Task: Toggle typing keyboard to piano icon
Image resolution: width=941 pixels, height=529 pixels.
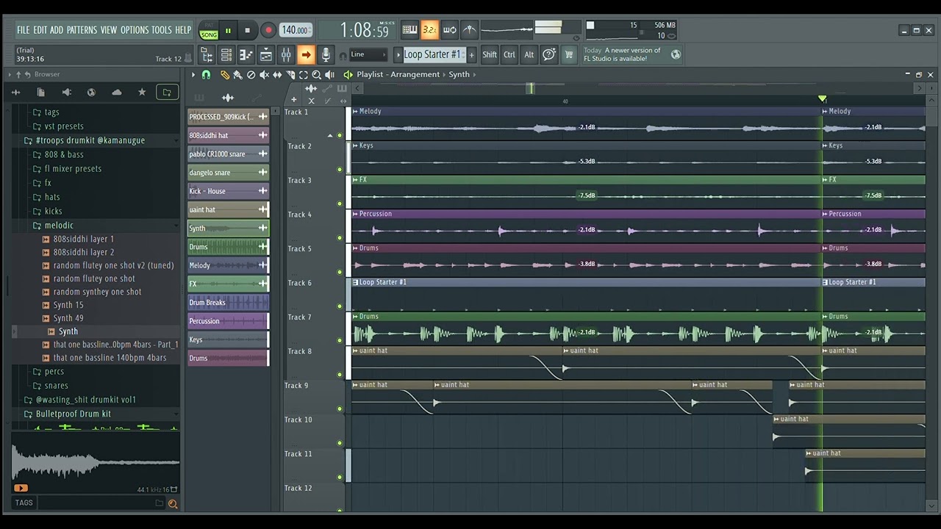Action: click(x=410, y=30)
